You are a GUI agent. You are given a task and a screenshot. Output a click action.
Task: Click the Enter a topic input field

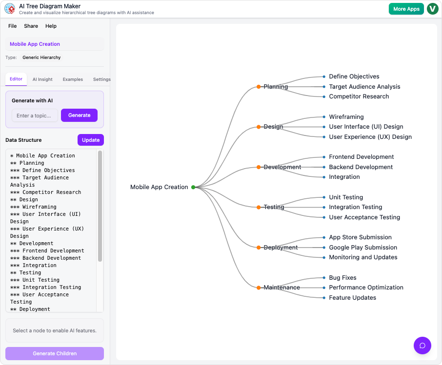point(34,115)
